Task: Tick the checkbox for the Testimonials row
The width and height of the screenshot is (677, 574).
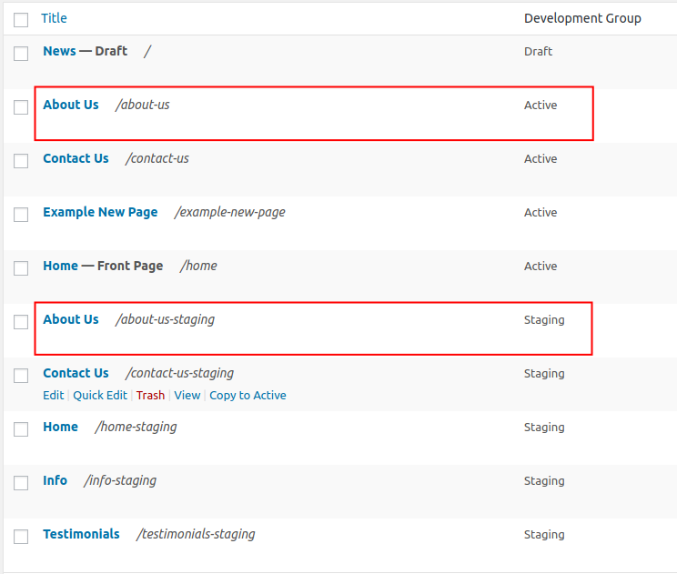Action: [x=21, y=537]
